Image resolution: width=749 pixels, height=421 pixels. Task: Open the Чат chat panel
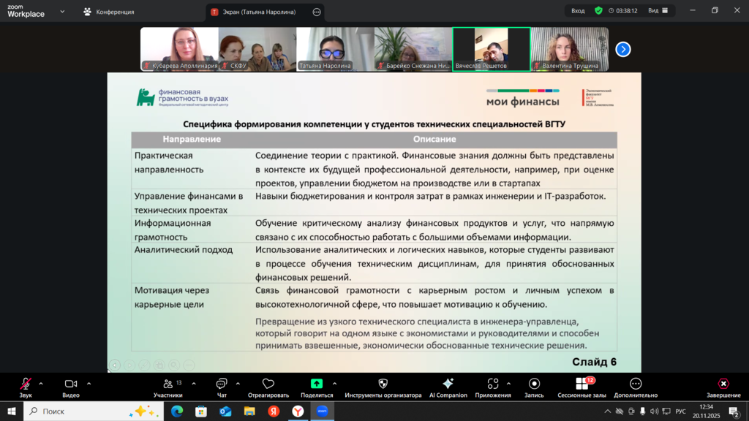coord(221,384)
